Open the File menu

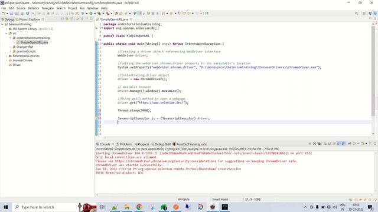4,8
